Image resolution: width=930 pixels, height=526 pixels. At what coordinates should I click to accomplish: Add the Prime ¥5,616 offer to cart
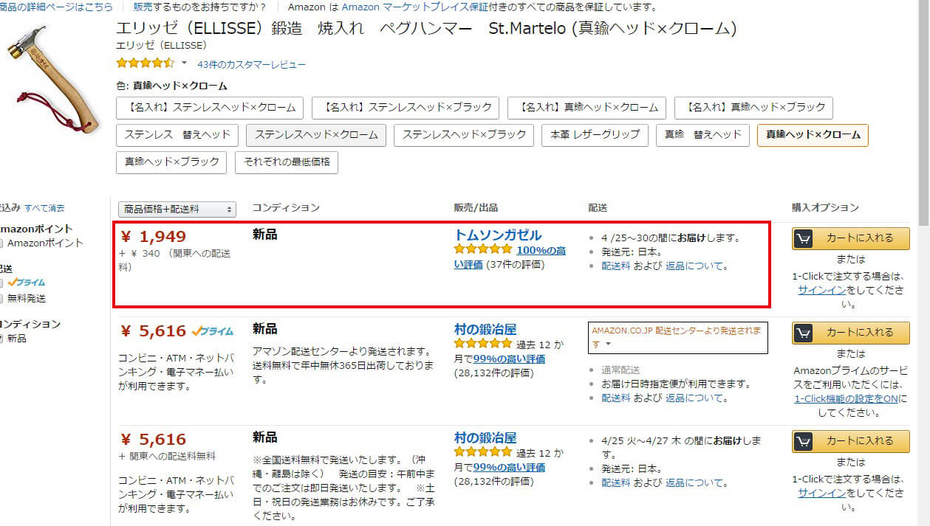tap(851, 332)
